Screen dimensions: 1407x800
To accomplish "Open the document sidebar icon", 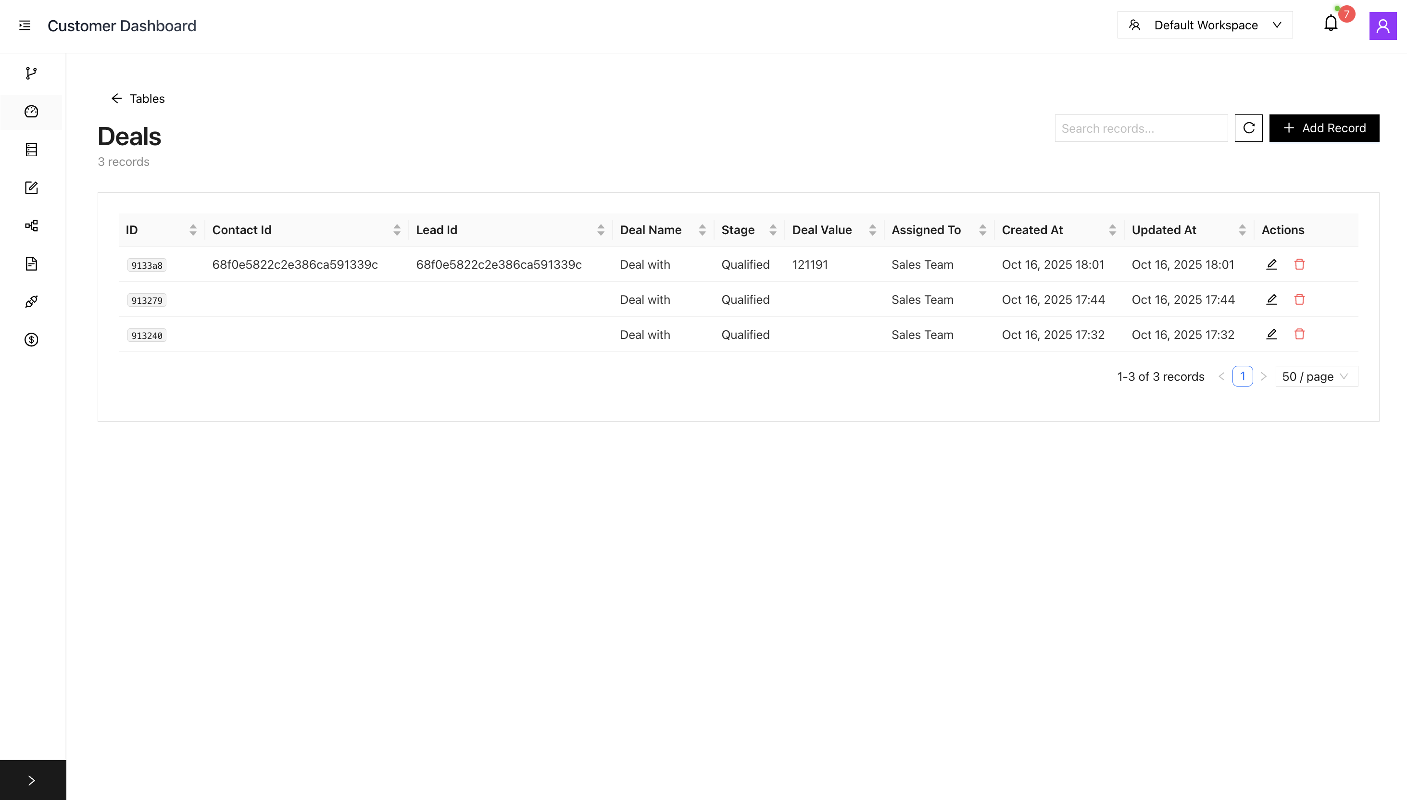I will point(31,264).
